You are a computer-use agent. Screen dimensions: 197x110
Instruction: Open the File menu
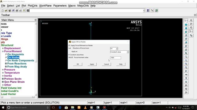tap(3, 6)
